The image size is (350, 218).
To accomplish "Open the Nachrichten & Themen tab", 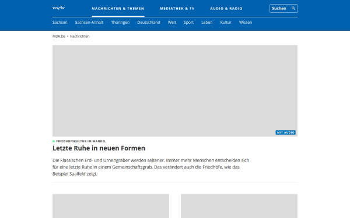I will 118,9.
